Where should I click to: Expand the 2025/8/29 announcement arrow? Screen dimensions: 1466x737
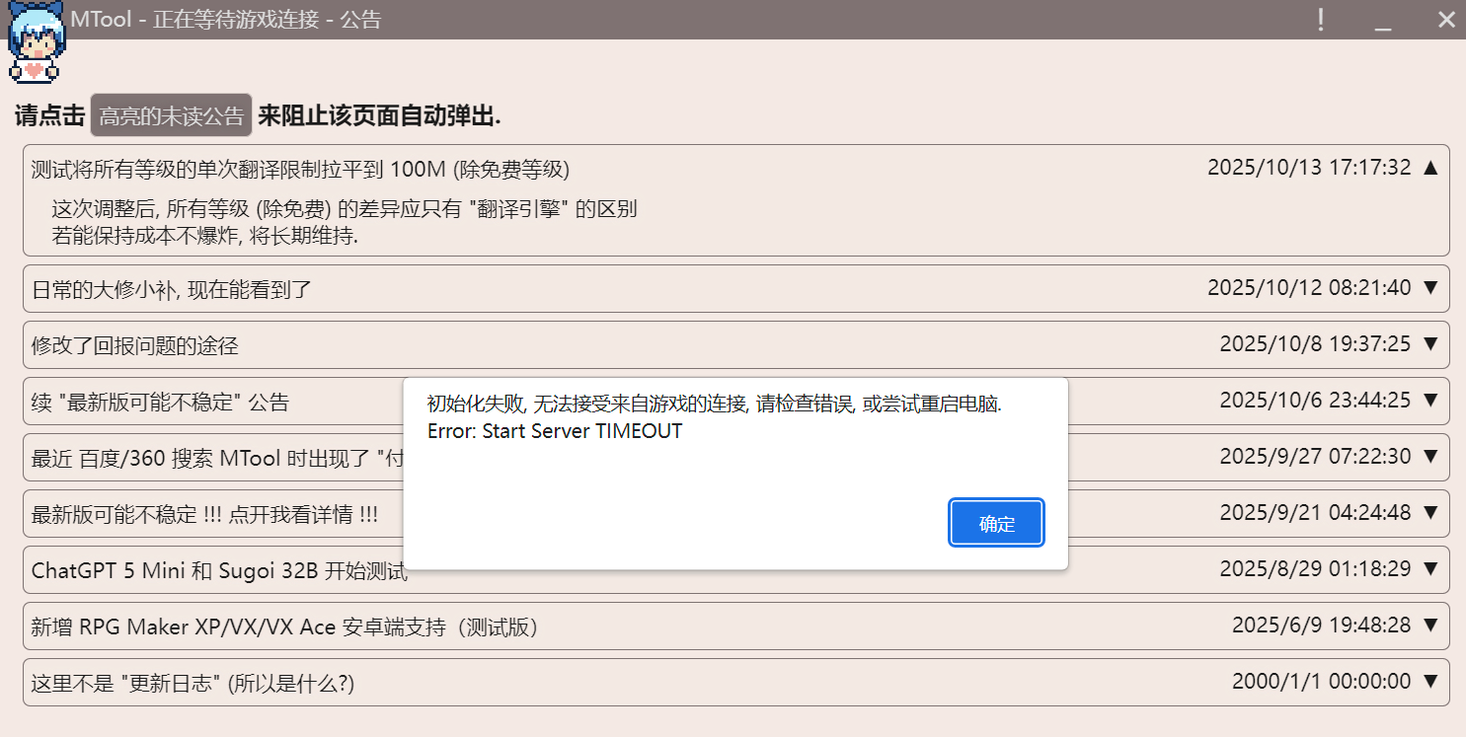[1430, 569]
